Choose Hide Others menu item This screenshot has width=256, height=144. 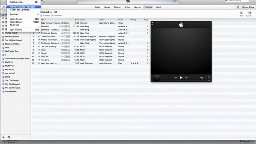coord(24,22)
